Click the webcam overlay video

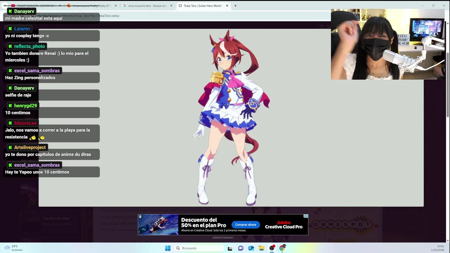pyautogui.click(x=387, y=44)
